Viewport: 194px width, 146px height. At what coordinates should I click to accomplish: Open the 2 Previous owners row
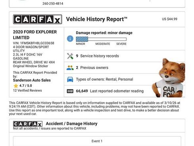(124, 68)
